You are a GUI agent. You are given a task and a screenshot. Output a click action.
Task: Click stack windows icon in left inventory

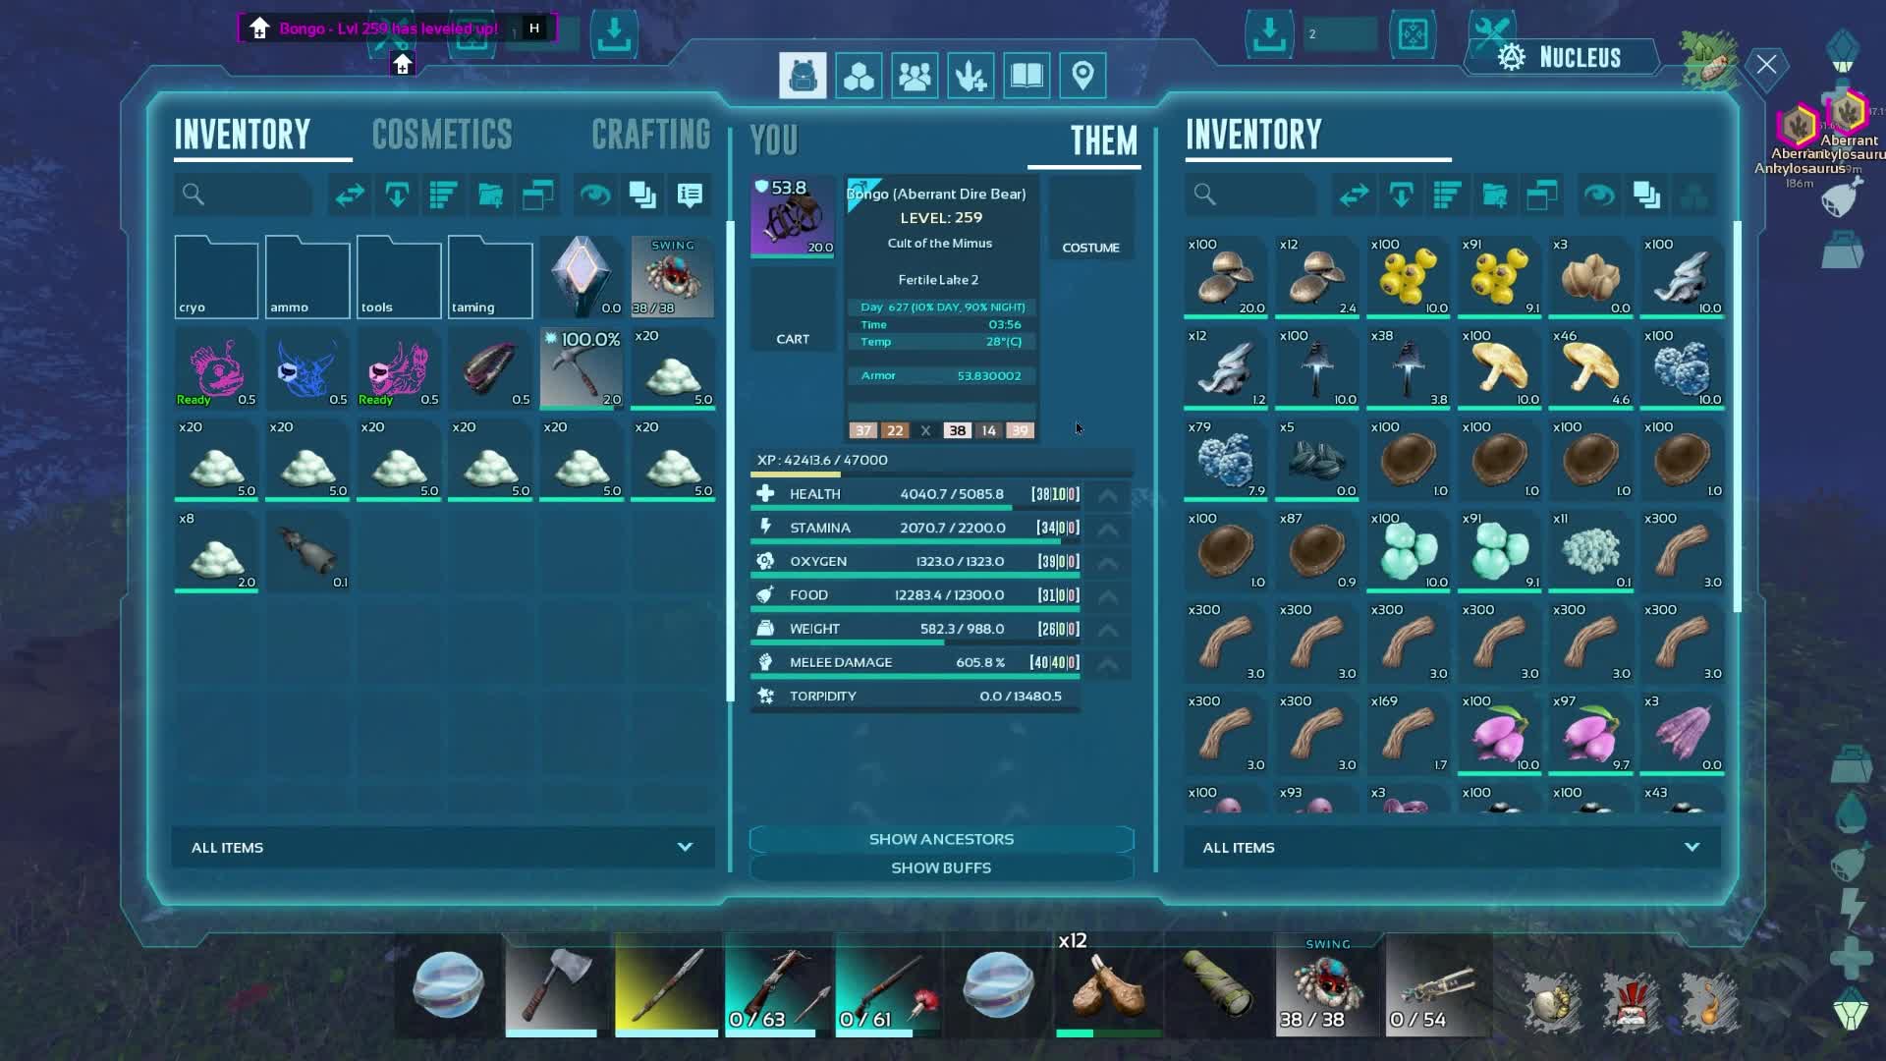(x=538, y=195)
